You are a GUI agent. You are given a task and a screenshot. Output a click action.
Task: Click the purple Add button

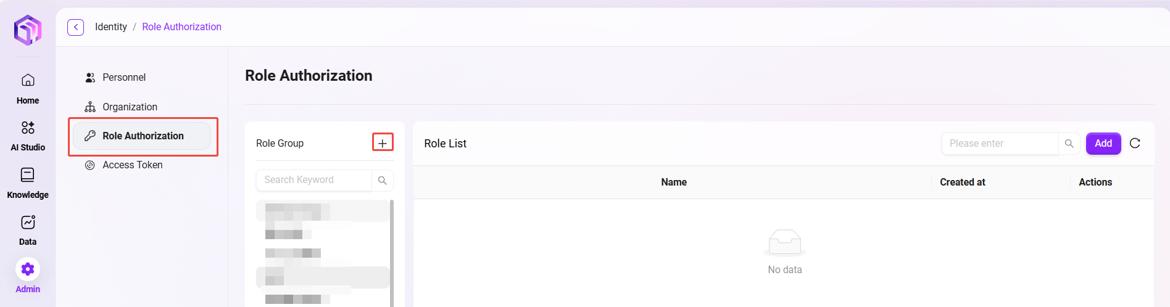click(1103, 144)
